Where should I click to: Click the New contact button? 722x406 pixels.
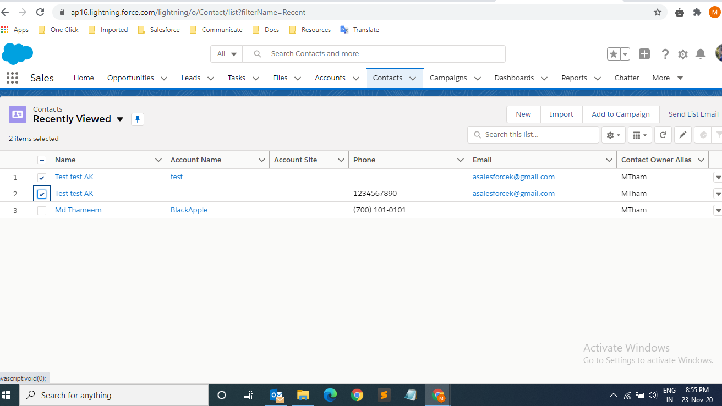[523, 114]
